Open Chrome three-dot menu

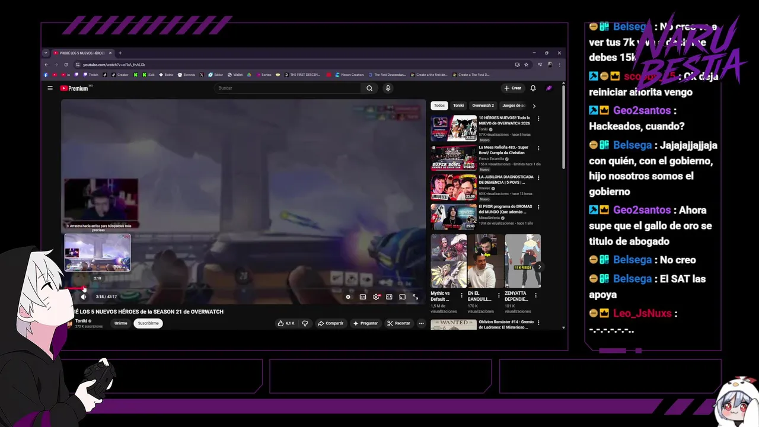point(559,65)
